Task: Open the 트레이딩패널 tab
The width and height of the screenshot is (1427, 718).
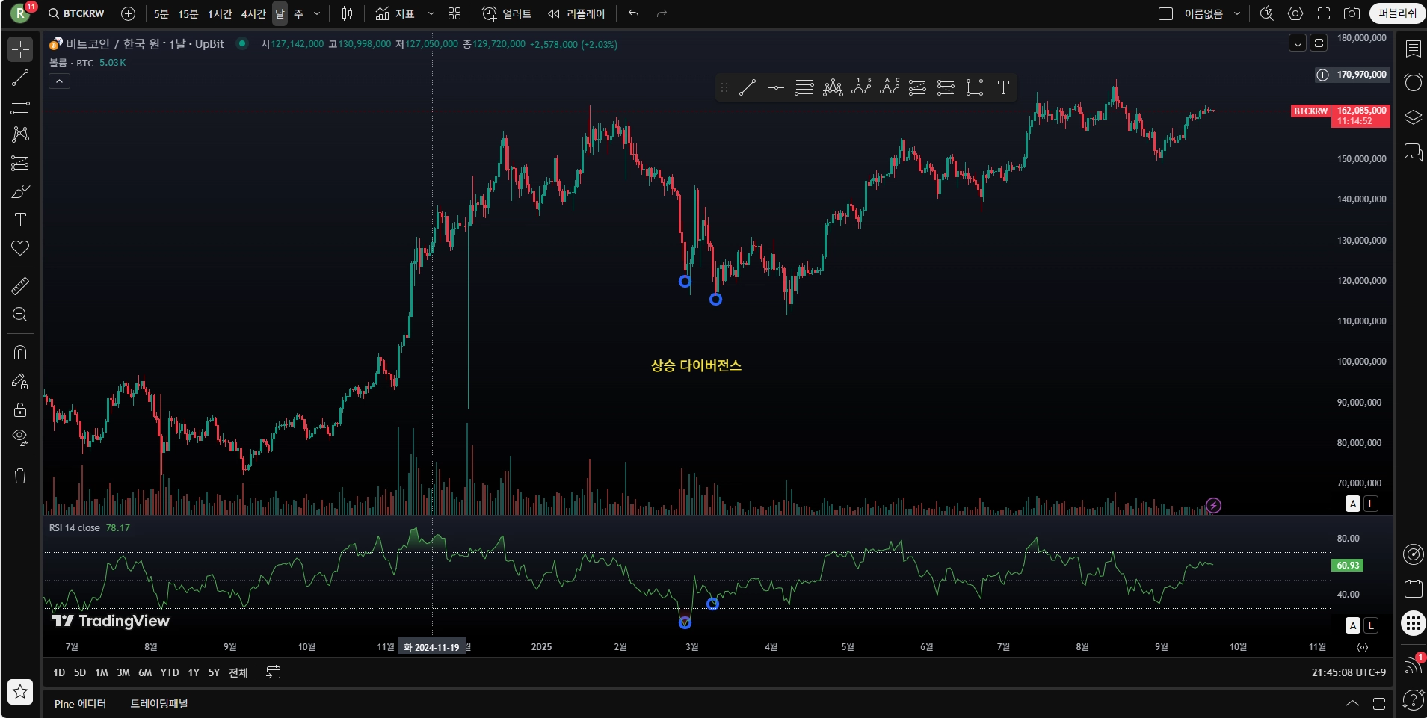Action: tap(159, 704)
